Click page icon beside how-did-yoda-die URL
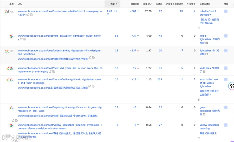 tap(54, 72)
